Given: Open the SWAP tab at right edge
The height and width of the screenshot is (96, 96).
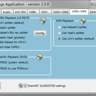Looking at the screenshot, I should click(93, 12).
